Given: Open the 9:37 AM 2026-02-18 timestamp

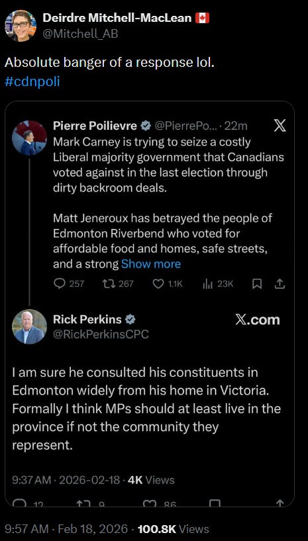Looking at the screenshot, I should 66,480.
